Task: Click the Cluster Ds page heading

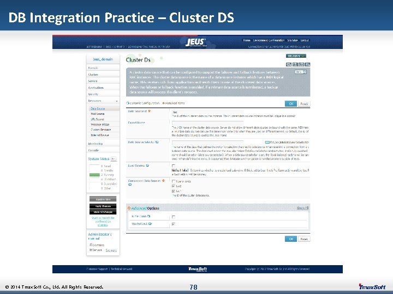Action: 138,60
